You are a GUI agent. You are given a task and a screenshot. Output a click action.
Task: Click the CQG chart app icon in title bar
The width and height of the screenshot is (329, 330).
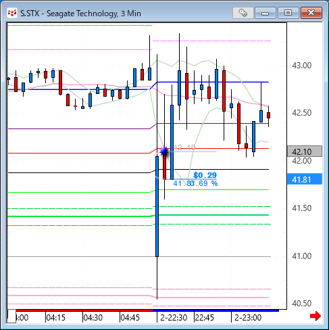point(12,13)
